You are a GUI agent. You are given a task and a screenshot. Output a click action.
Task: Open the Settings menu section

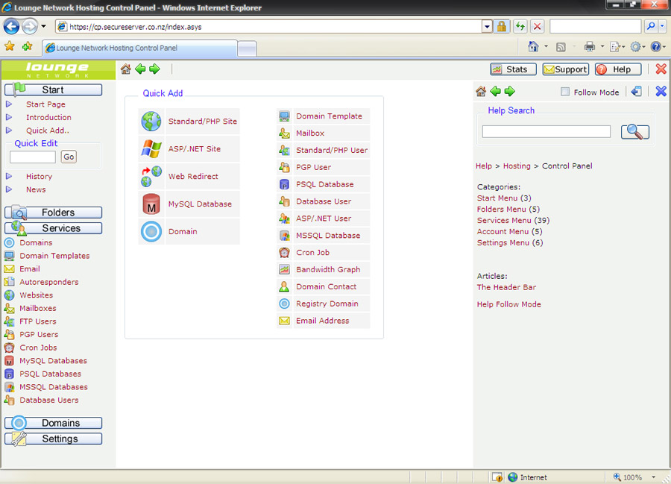coord(53,439)
